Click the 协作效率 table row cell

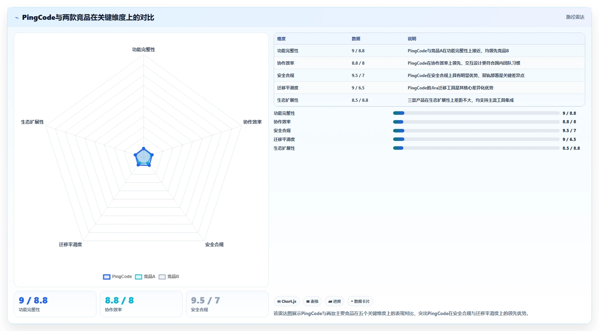286,63
